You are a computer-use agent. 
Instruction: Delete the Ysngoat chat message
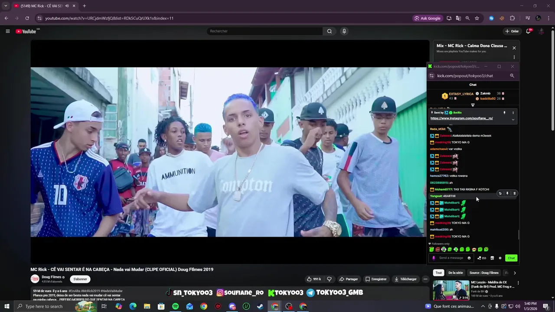pos(515,194)
